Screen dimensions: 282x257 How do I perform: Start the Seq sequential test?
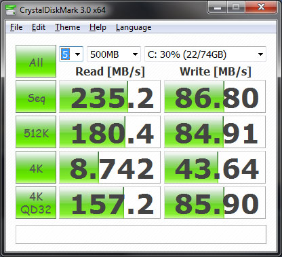point(36,97)
